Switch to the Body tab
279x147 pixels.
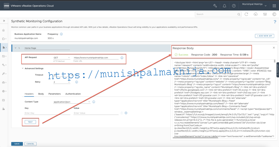tap(41, 94)
